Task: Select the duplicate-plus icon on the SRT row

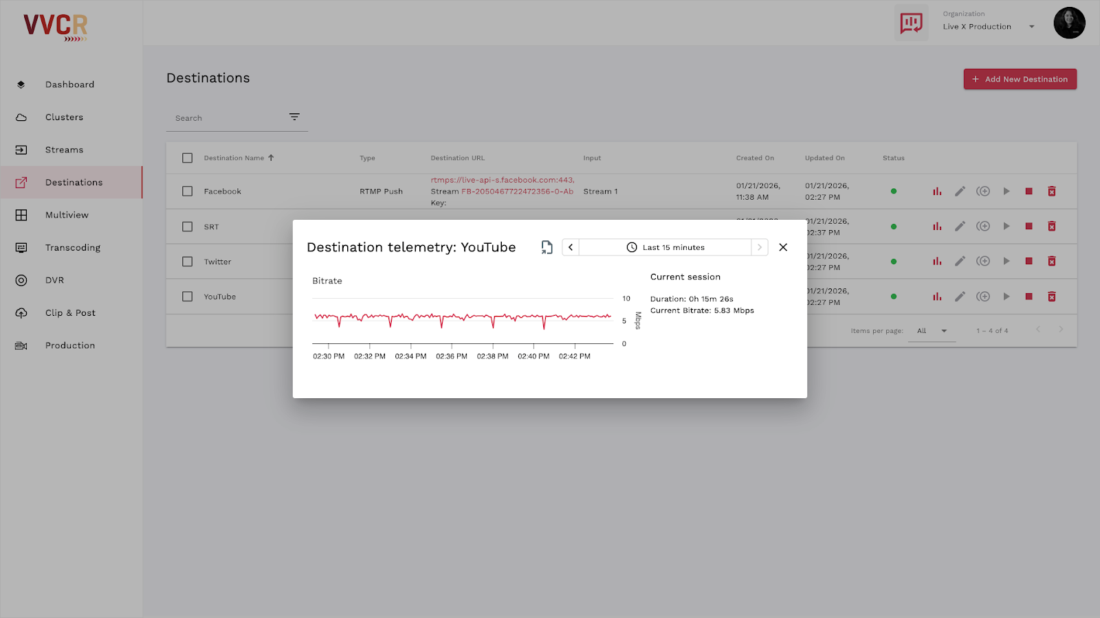Action: (x=983, y=226)
